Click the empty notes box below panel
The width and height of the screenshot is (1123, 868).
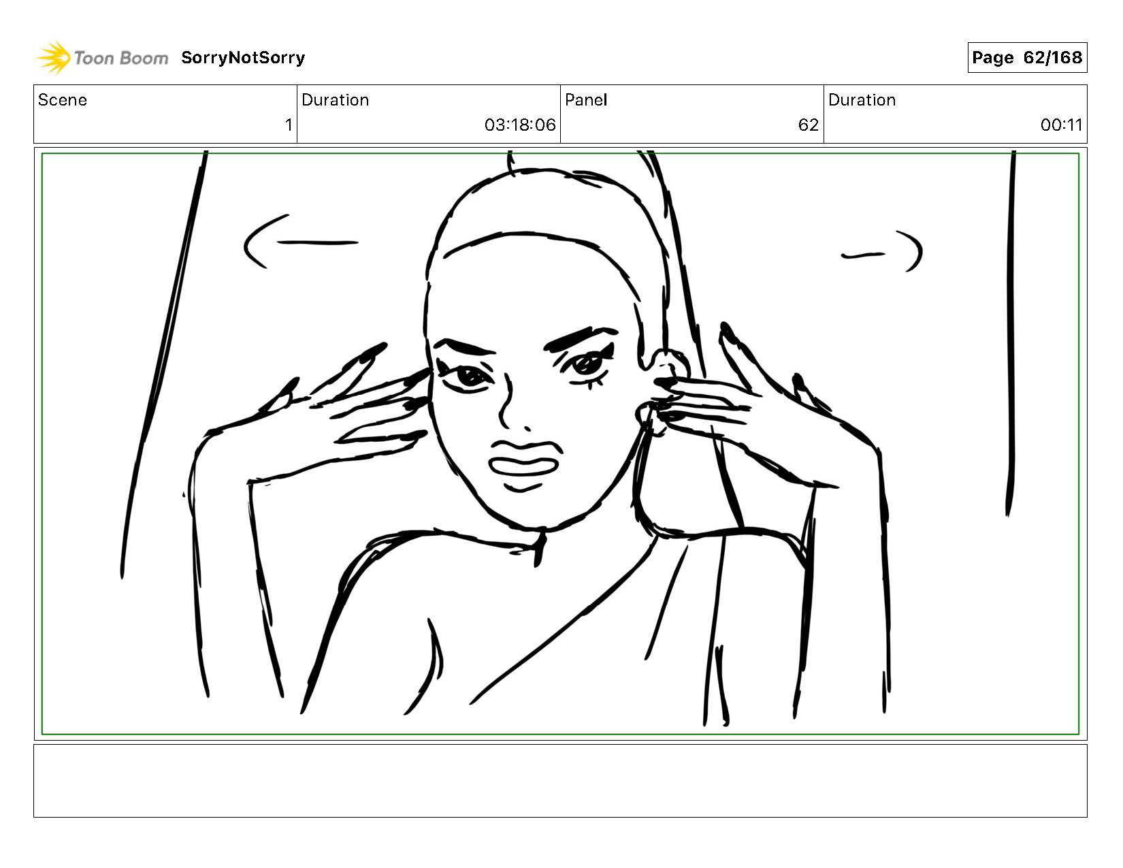(x=560, y=781)
